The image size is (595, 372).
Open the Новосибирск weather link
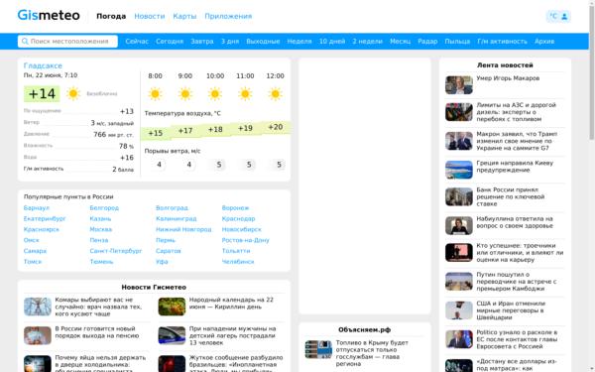pos(241,229)
